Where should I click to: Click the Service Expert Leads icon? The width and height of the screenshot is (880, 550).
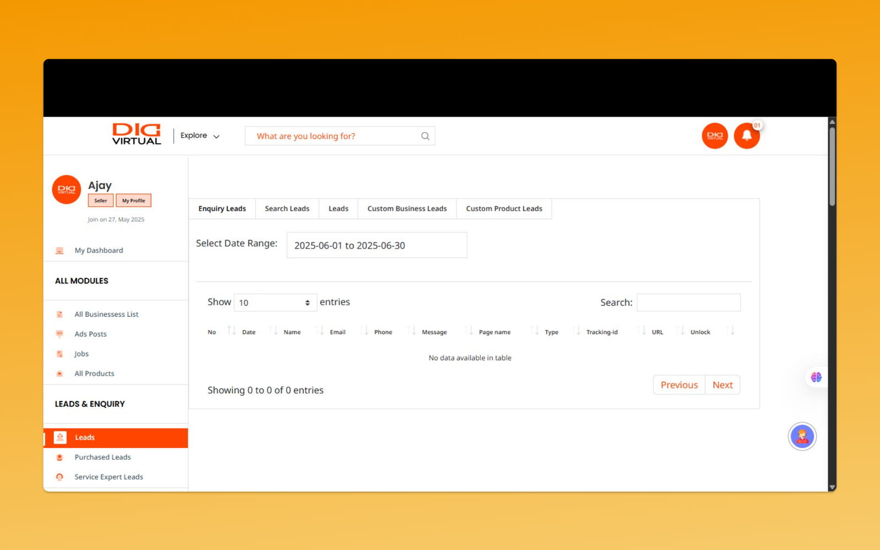pyautogui.click(x=59, y=477)
